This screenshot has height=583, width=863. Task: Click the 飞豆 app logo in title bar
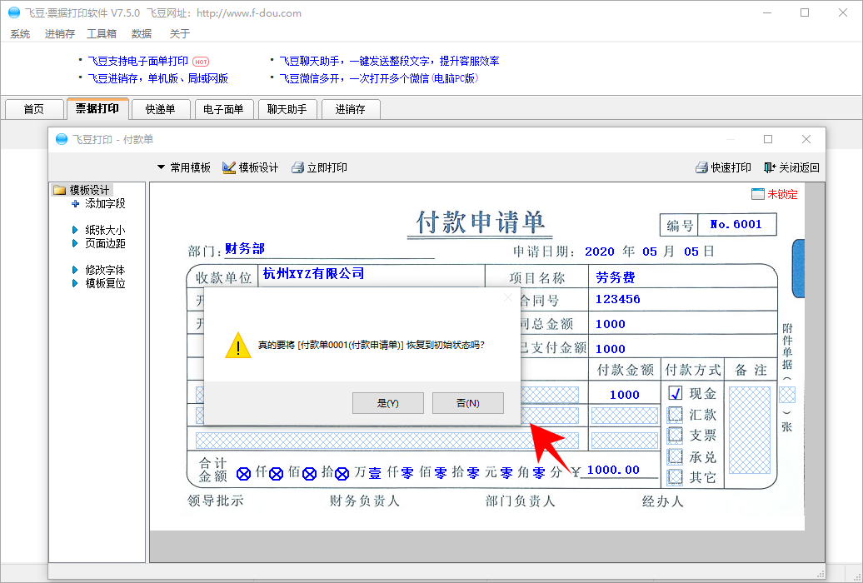coord(14,12)
